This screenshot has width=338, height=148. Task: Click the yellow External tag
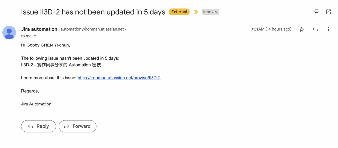point(179,12)
